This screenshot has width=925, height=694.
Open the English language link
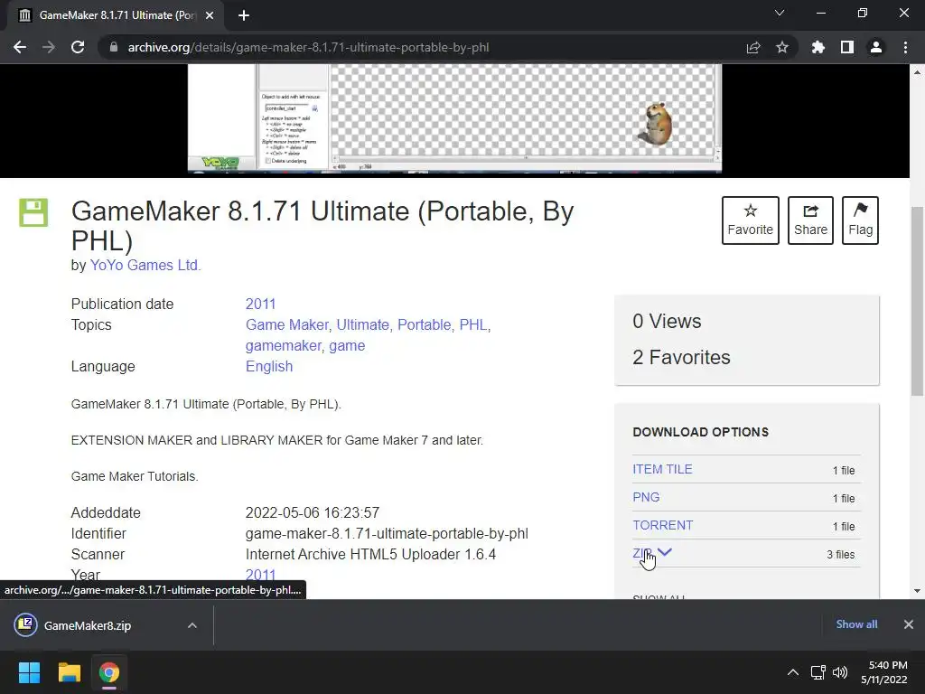(x=269, y=367)
